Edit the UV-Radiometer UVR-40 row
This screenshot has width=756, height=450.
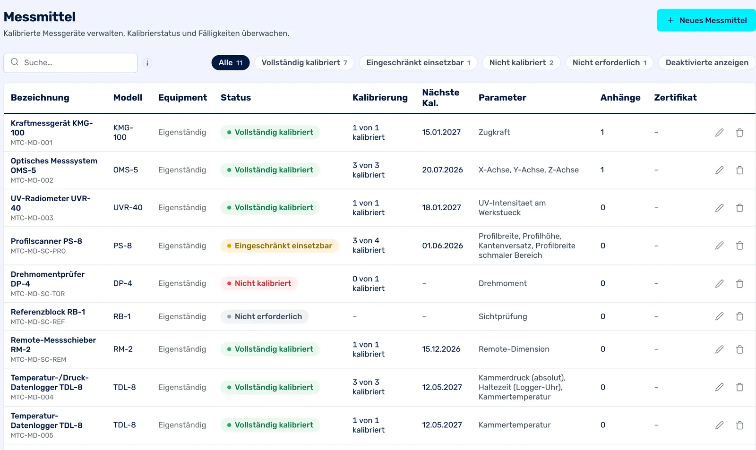(719, 208)
